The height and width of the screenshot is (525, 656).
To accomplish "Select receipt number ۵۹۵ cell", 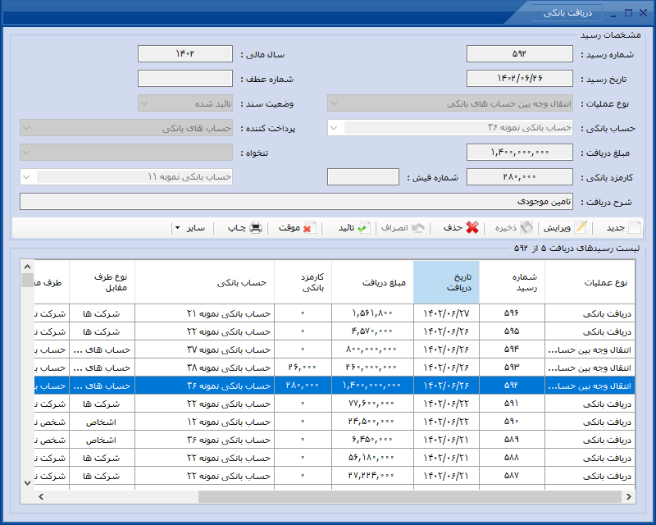I will pos(512,331).
